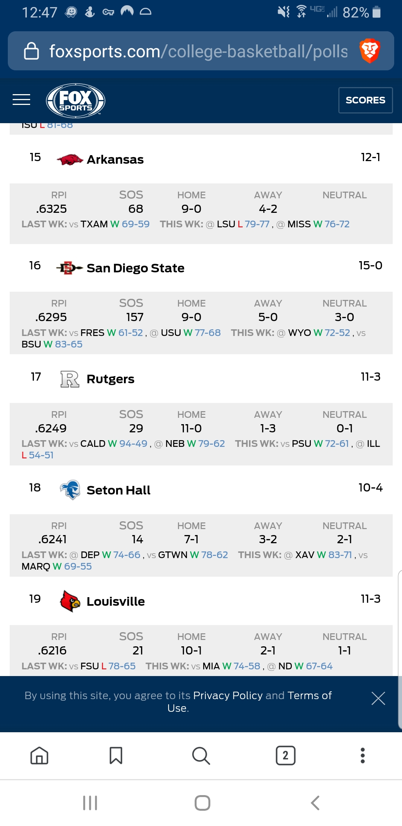Tap the Fox Sports logo
This screenshot has height=826, width=402.
coord(76,100)
